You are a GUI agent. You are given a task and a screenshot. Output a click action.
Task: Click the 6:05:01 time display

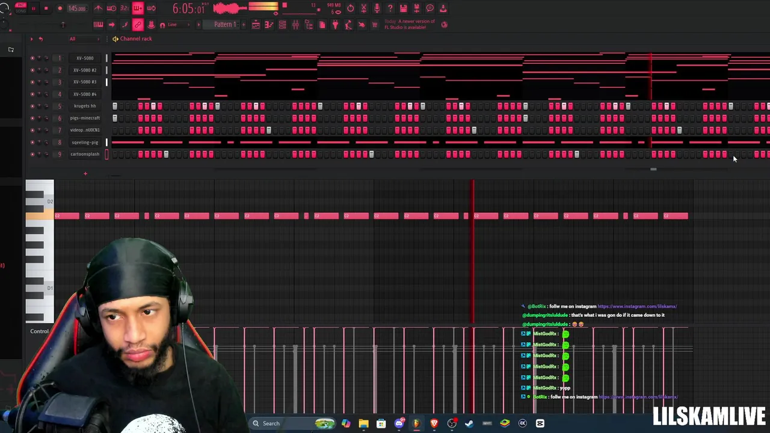tap(191, 8)
